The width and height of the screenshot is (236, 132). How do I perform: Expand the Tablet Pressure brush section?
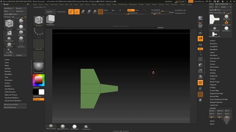(x=10, y=92)
